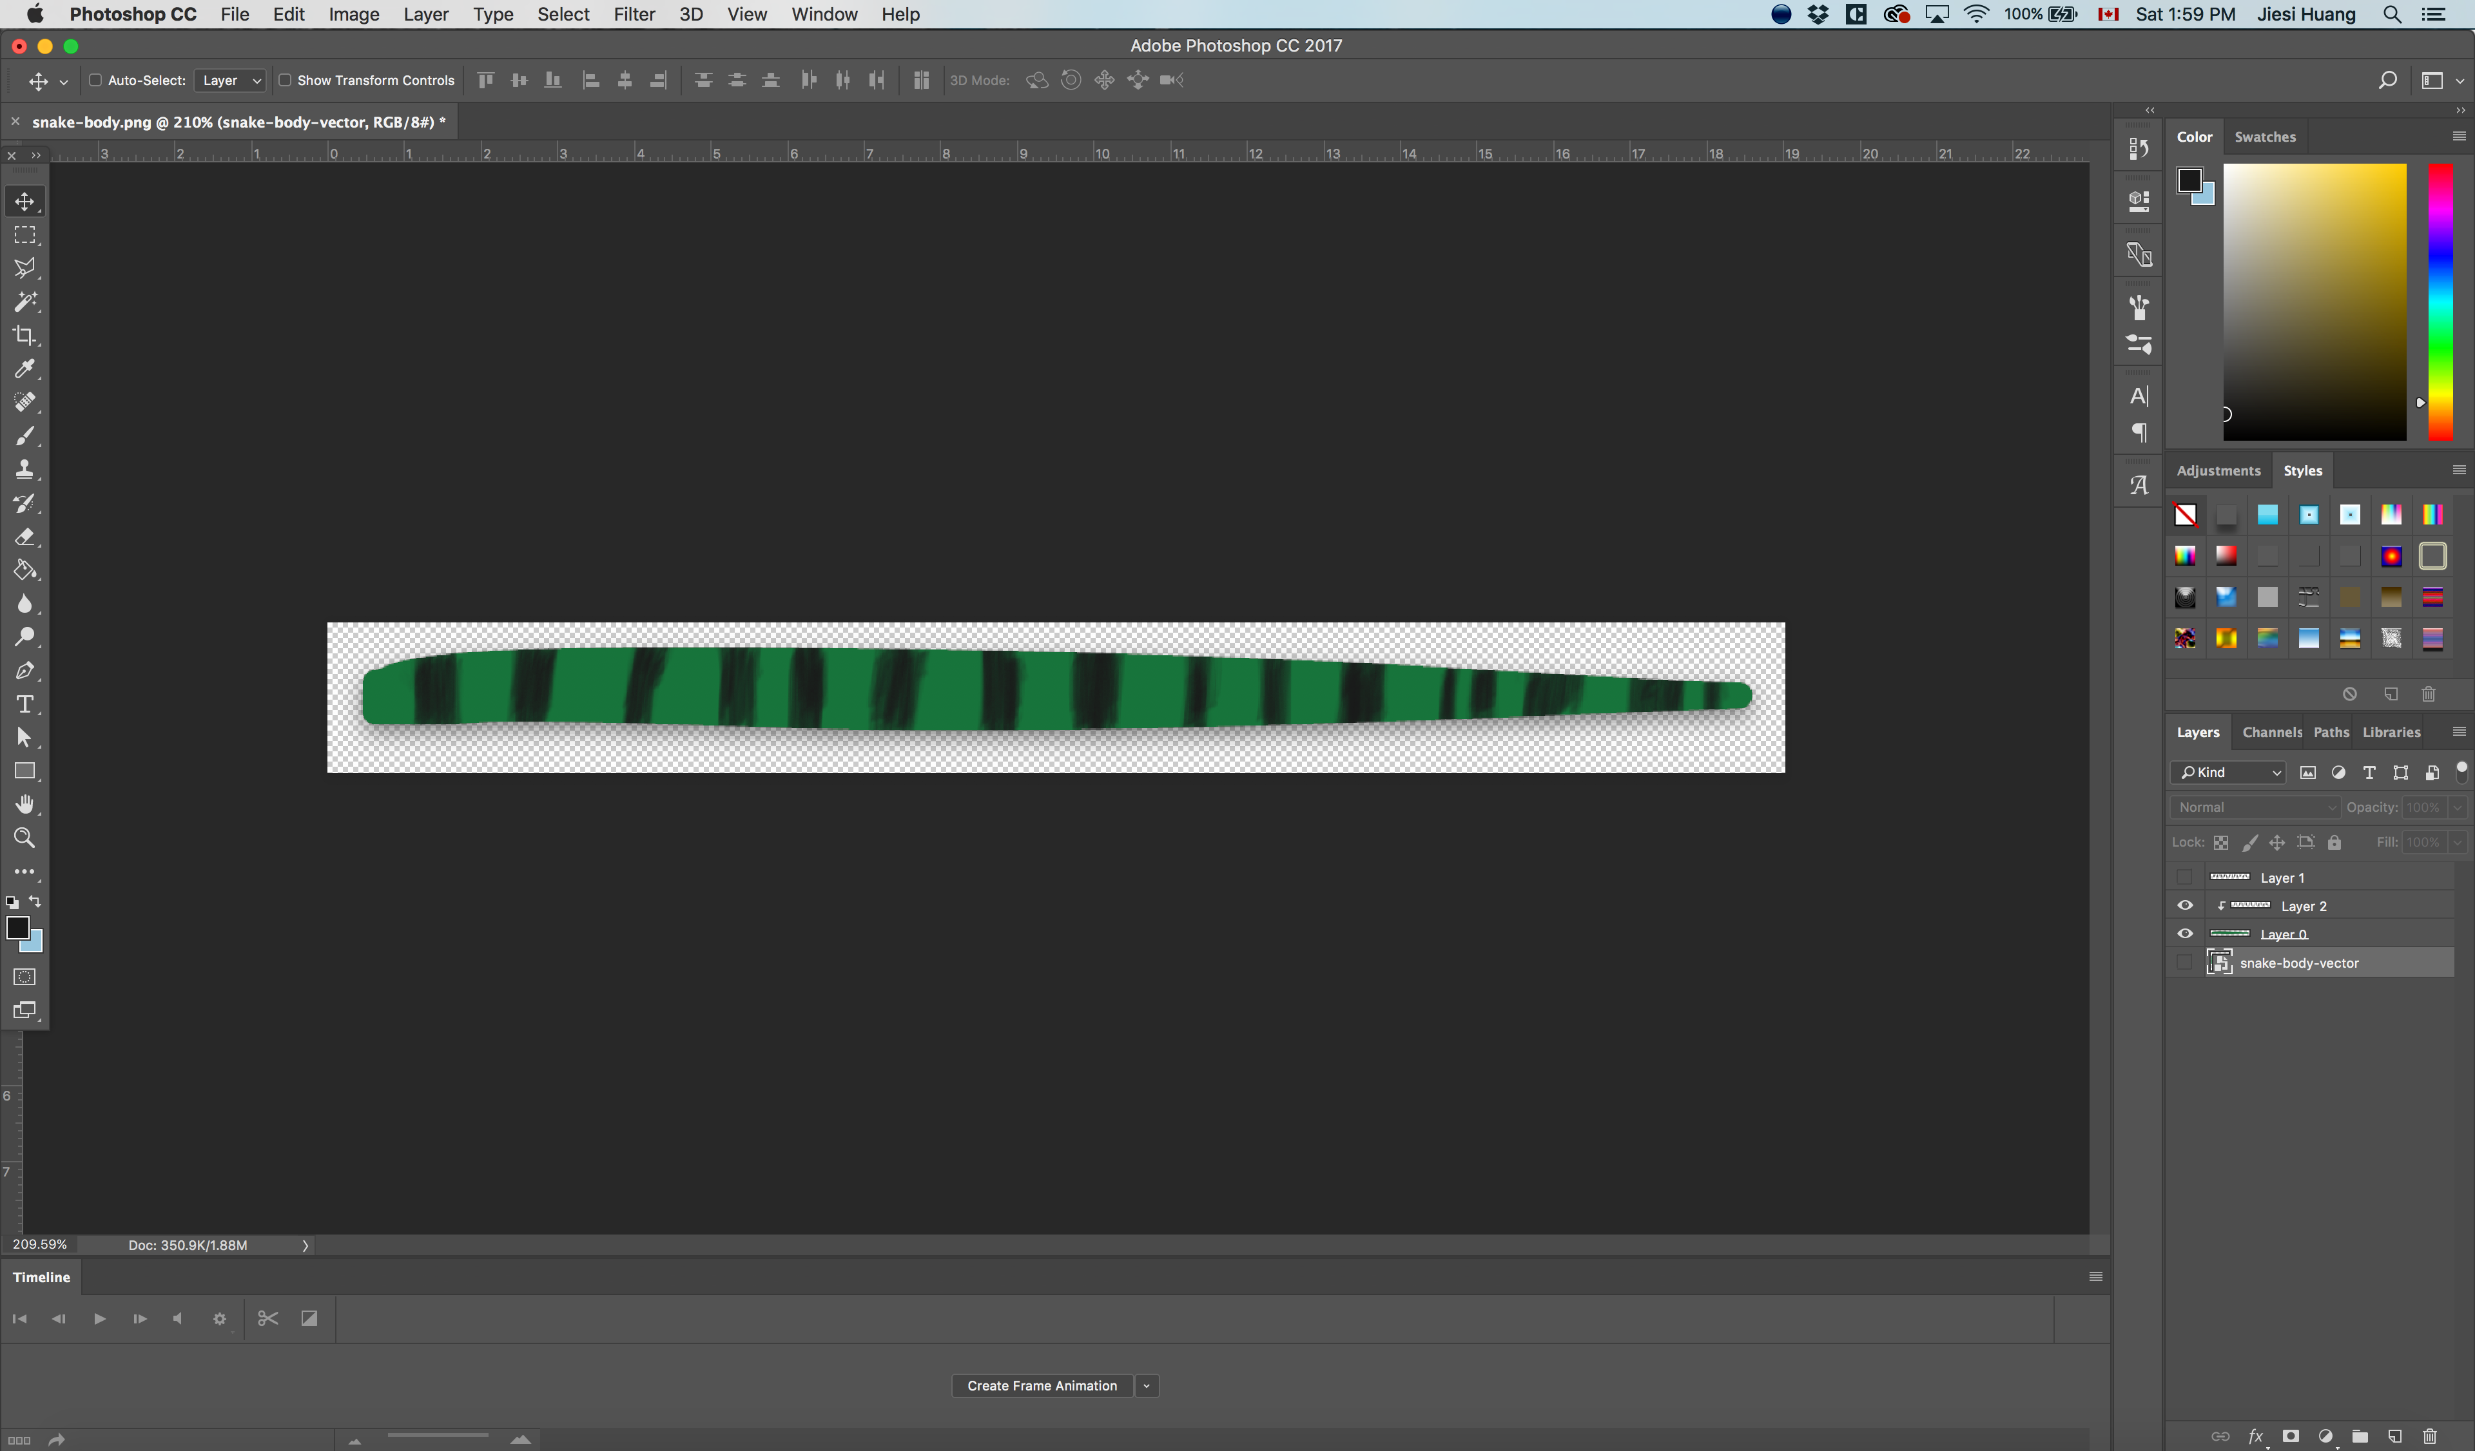
Task: Switch to the Channels tab
Action: [x=2271, y=731]
